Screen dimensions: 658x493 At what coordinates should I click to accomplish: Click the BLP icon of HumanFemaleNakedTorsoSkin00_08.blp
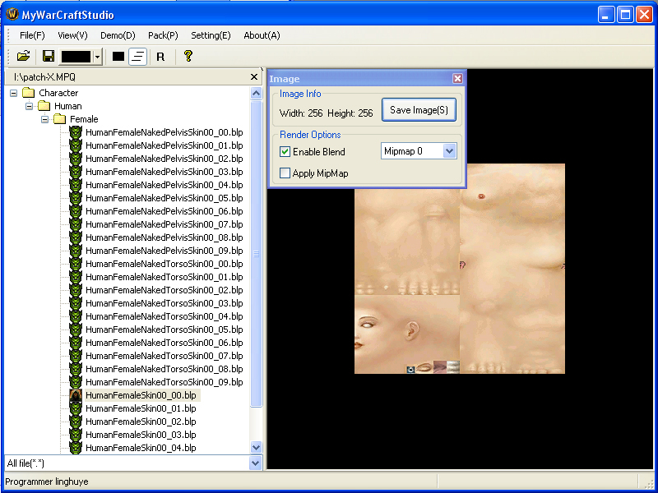[x=76, y=369]
